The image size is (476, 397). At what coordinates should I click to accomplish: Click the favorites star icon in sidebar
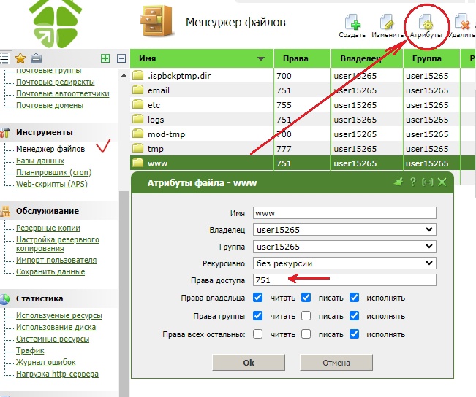tap(20, 58)
